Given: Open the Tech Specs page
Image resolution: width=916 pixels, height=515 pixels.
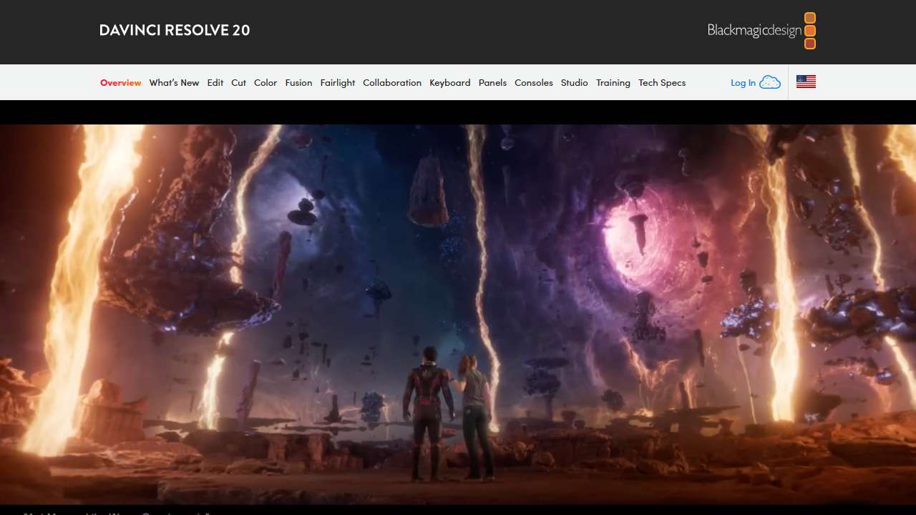Looking at the screenshot, I should tap(662, 83).
